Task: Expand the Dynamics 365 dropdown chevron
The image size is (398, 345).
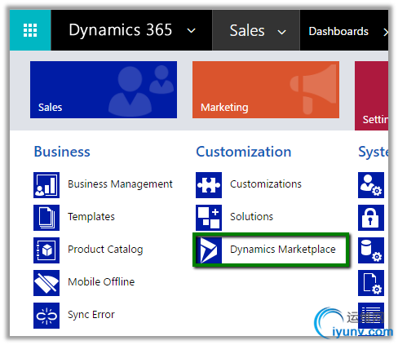Action: click(x=192, y=31)
